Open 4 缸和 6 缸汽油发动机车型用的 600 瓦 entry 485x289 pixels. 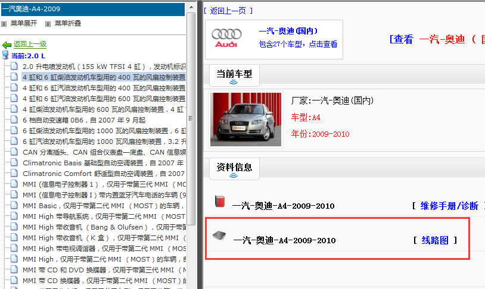104,99
